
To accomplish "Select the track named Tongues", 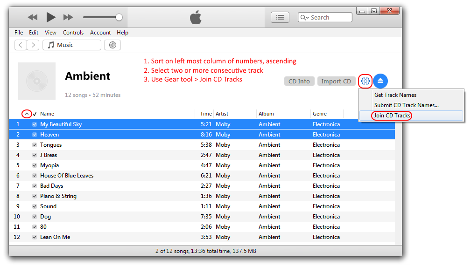I will (51, 145).
